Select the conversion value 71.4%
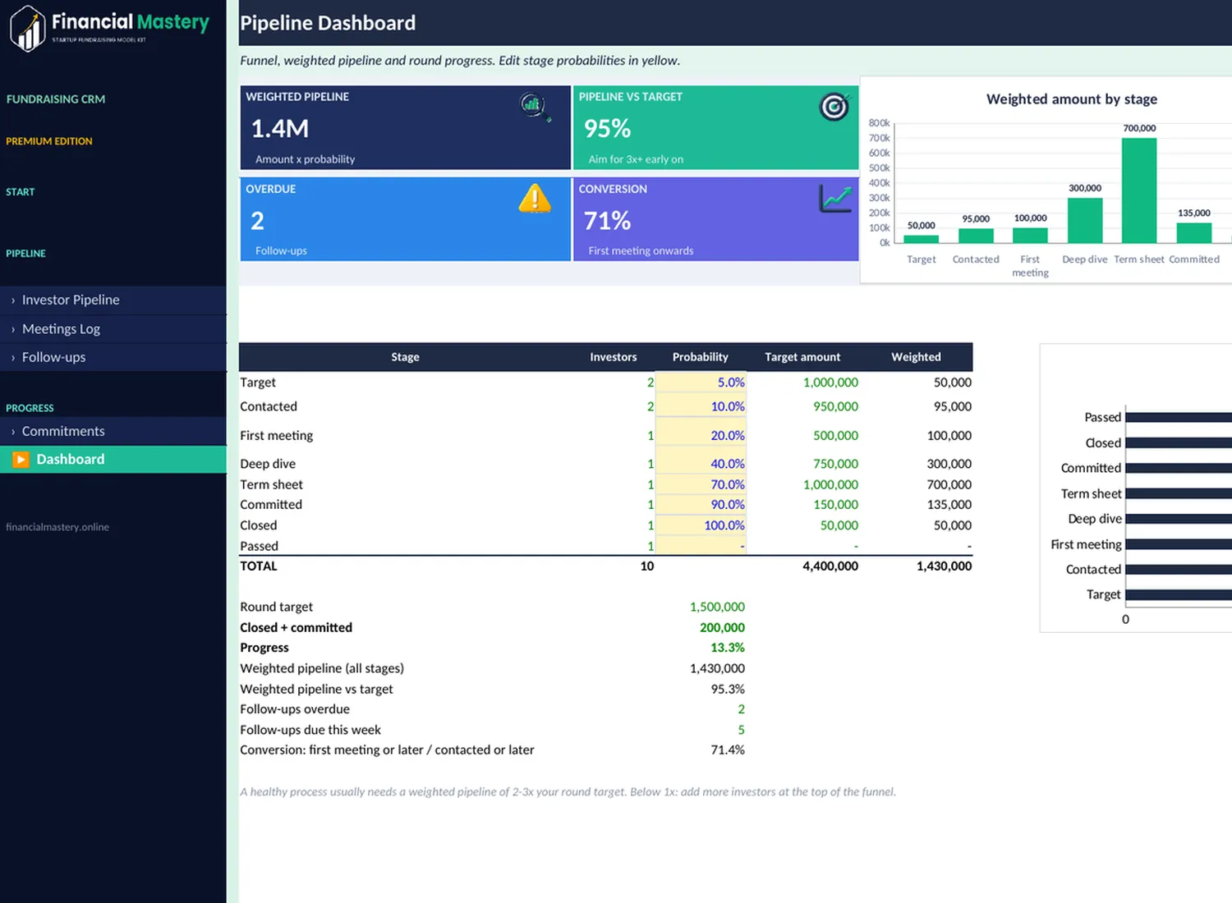This screenshot has width=1232, height=903. pyautogui.click(x=728, y=749)
